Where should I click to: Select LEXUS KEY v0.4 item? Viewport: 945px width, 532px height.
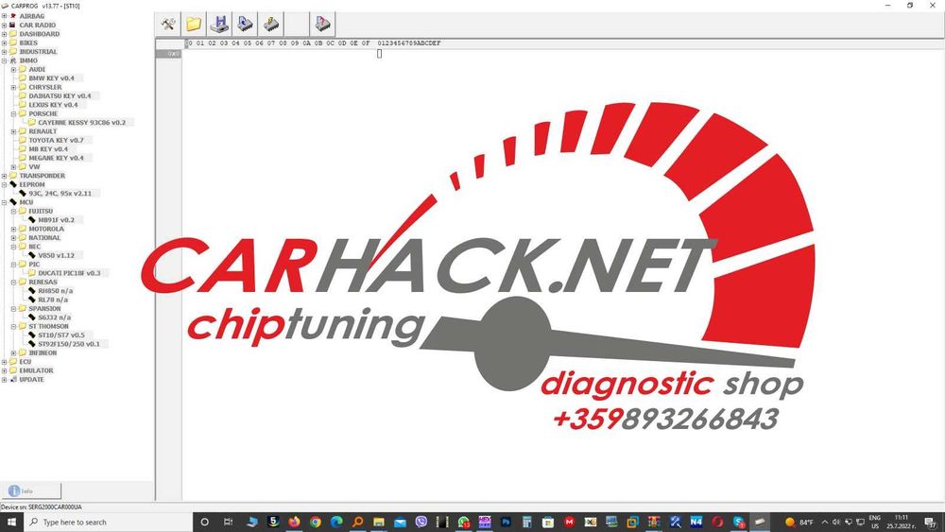click(x=53, y=105)
